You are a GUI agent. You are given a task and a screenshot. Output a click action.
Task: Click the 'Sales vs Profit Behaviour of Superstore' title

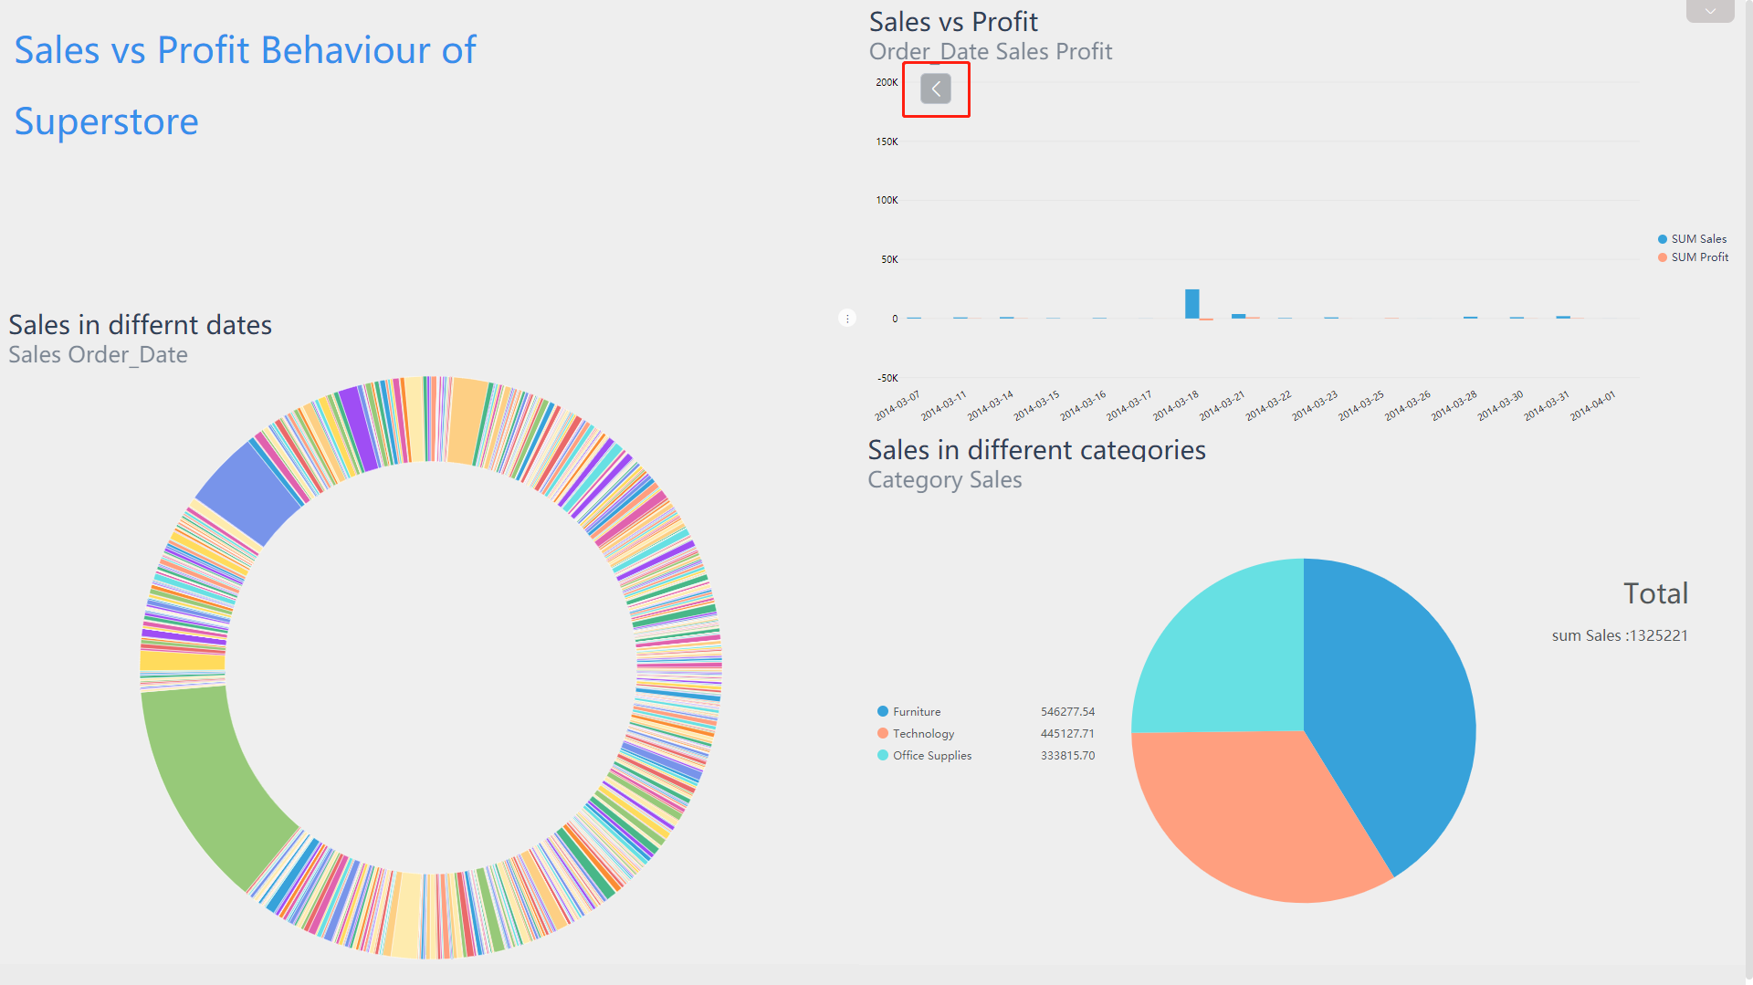pos(245,86)
